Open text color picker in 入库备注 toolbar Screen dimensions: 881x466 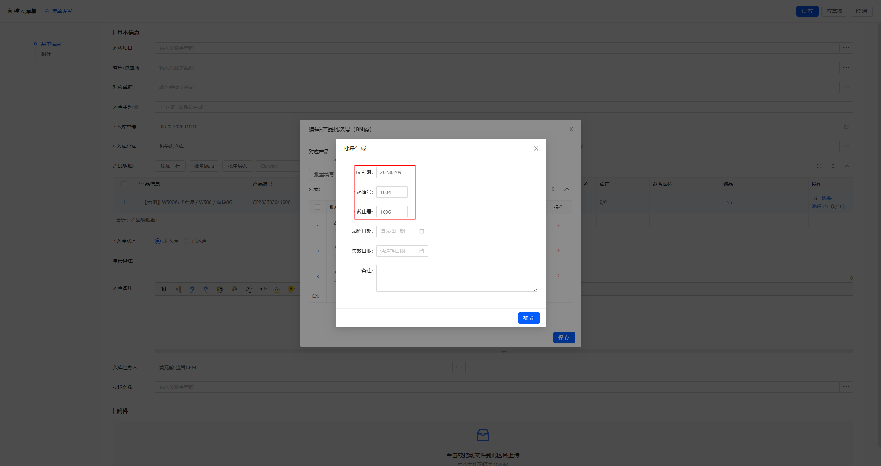(277, 289)
